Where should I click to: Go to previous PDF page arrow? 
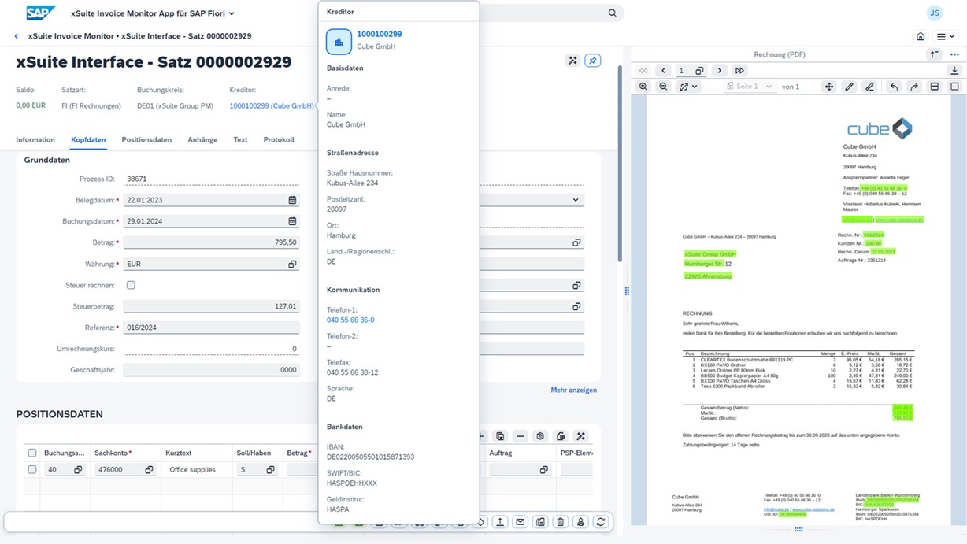663,71
